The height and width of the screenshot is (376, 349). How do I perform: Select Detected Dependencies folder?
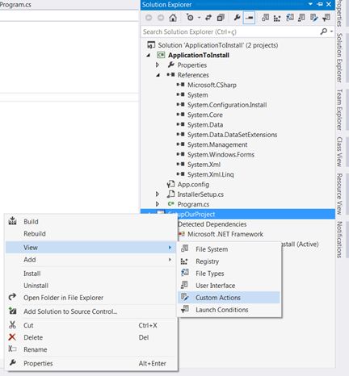coord(212,224)
